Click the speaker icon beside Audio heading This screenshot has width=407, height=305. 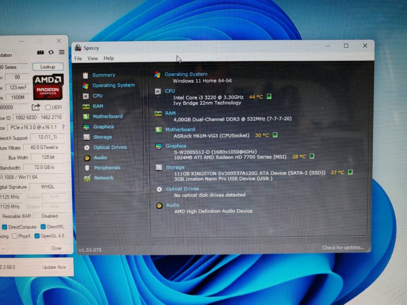coord(159,206)
